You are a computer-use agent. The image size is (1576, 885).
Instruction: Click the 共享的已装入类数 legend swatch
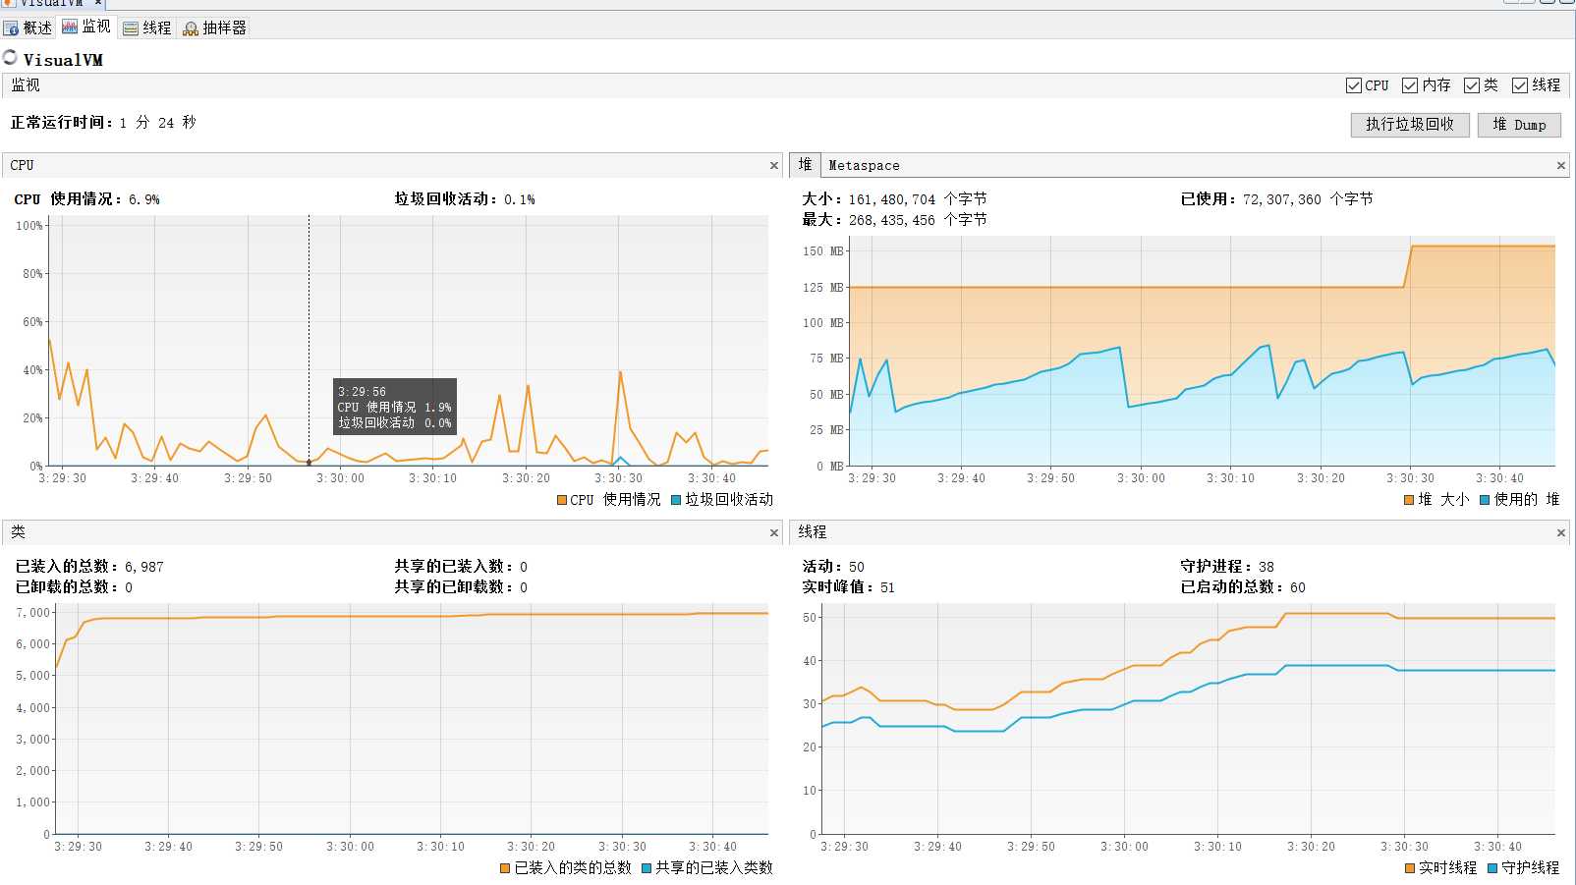click(647, 868)
